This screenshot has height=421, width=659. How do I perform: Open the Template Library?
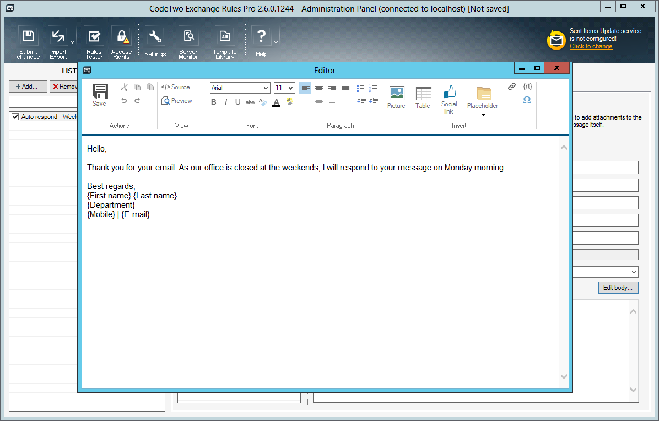point(225,43)
